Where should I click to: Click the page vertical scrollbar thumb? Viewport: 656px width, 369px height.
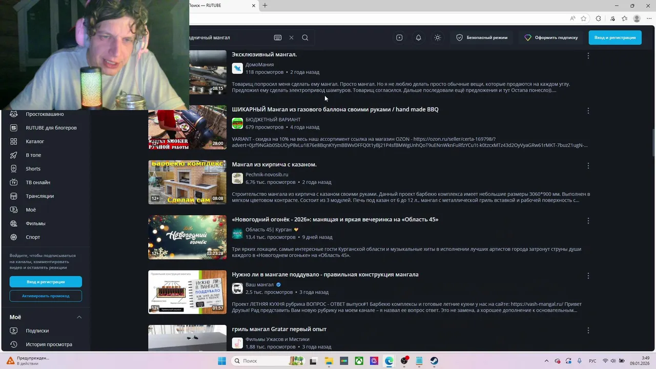(653, 143)
